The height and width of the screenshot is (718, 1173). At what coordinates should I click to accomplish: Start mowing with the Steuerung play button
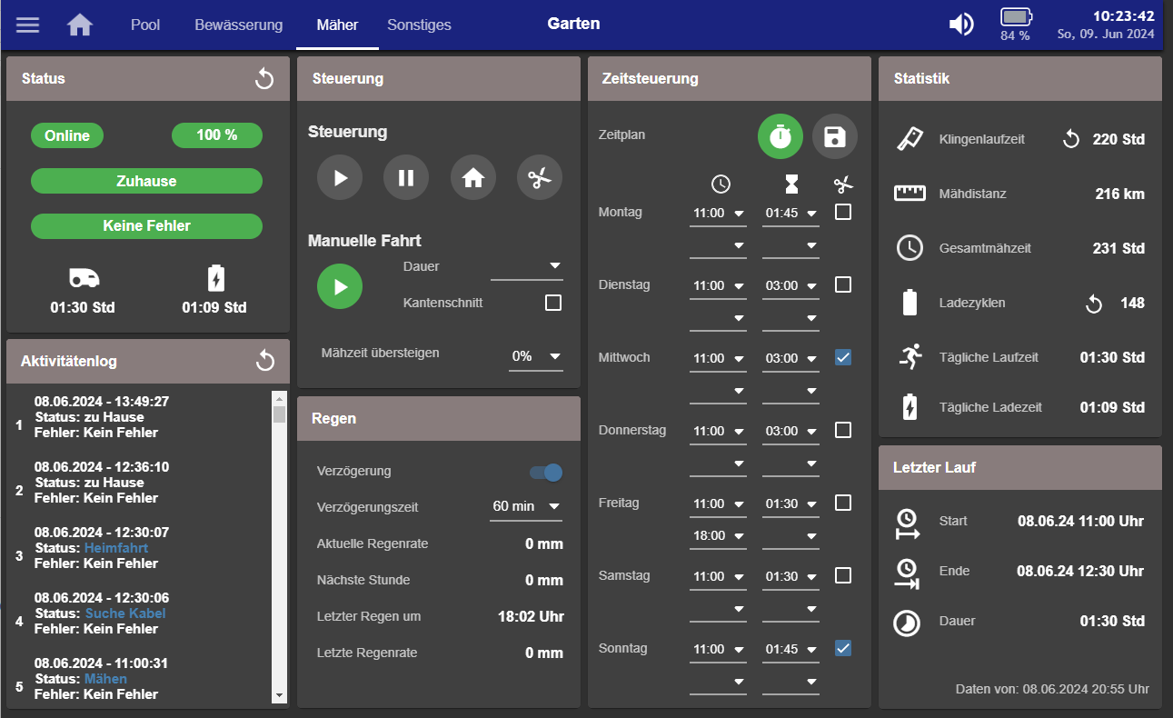[x=340, y=178]
